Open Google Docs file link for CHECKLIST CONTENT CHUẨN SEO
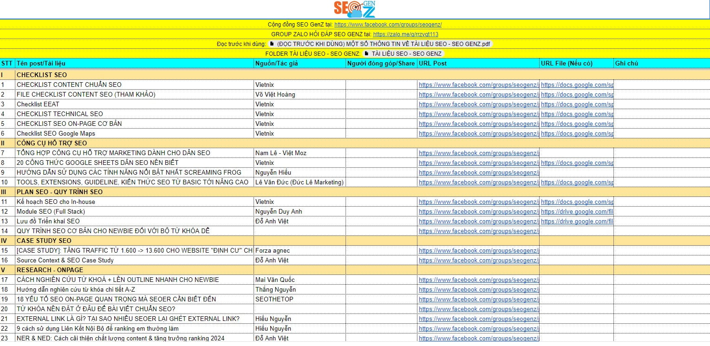710x346 pixels. click(x=577, y=85)
